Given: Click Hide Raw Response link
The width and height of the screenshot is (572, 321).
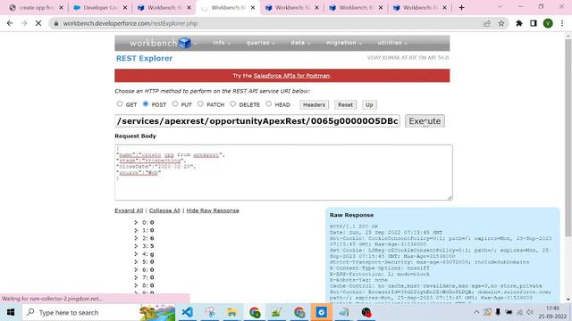Looking at the screenshot, I should (x=213, y=210).
